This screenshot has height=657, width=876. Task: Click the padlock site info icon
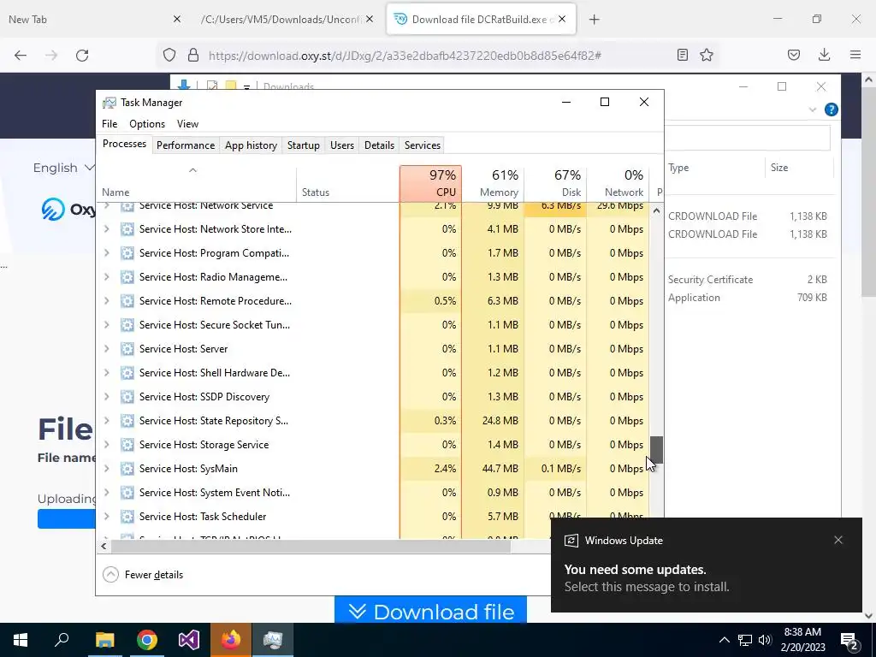[193, 55]
